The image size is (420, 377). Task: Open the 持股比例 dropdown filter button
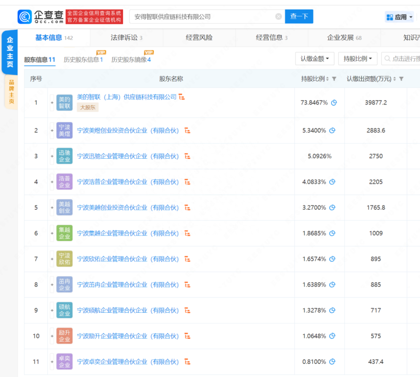click(x=358, y=59)
